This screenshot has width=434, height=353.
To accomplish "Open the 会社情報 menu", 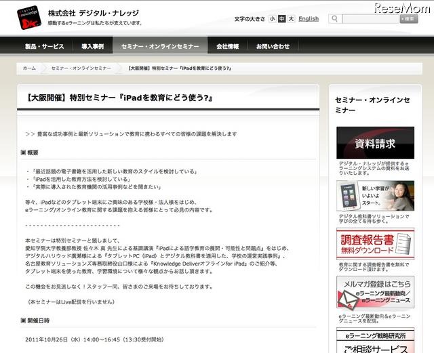I will tap(228, 46).
